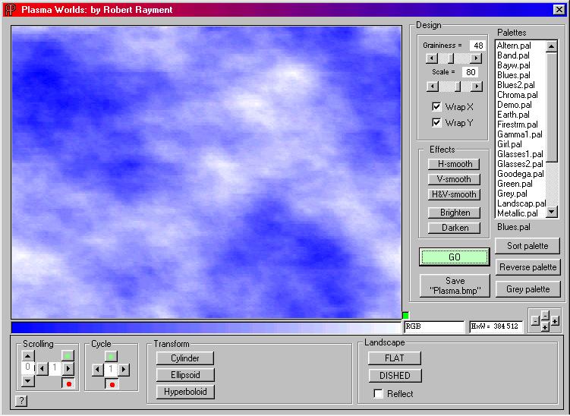Click the Scrolling up arrow button
The width and height of the screenshot is (570, 416).
(x=28, y=355)
